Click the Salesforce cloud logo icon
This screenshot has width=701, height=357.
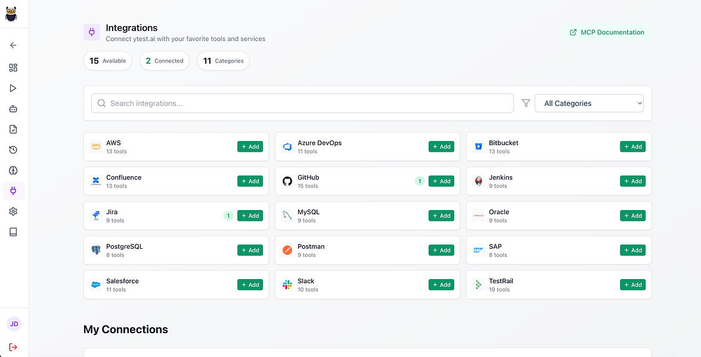click(95, 284)
